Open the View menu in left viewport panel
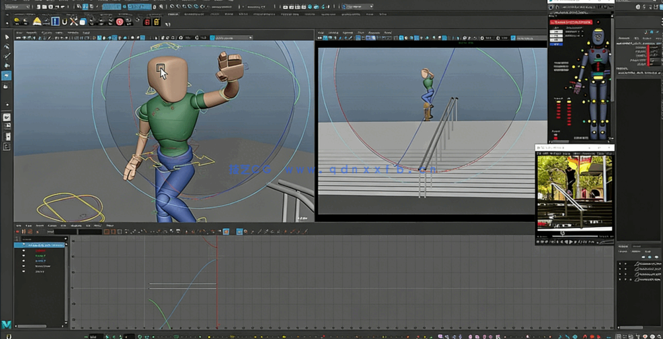The image size is (663, 339). pos(19,32)
